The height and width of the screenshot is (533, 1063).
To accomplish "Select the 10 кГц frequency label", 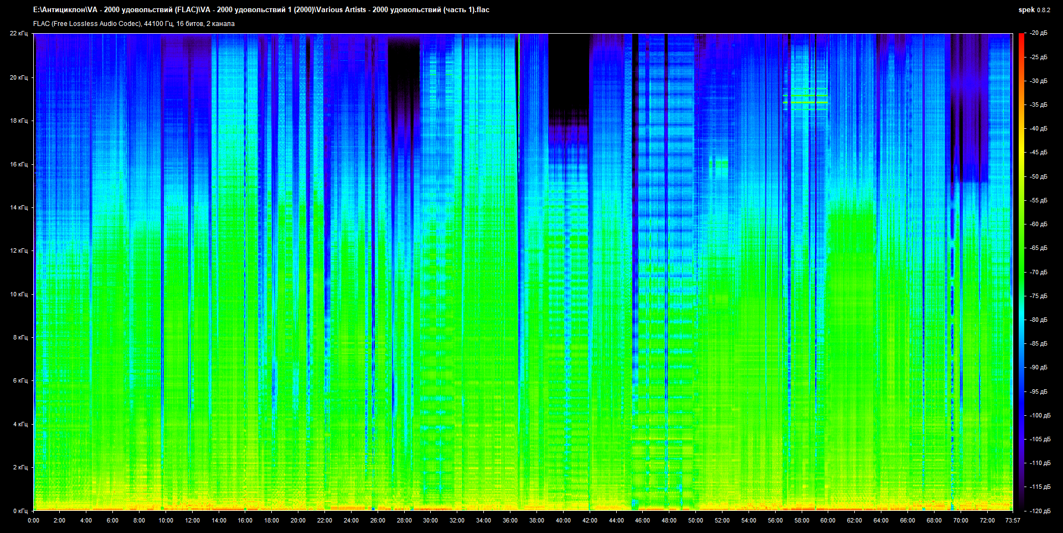I will pyautogui.click(x=18, y=294).
